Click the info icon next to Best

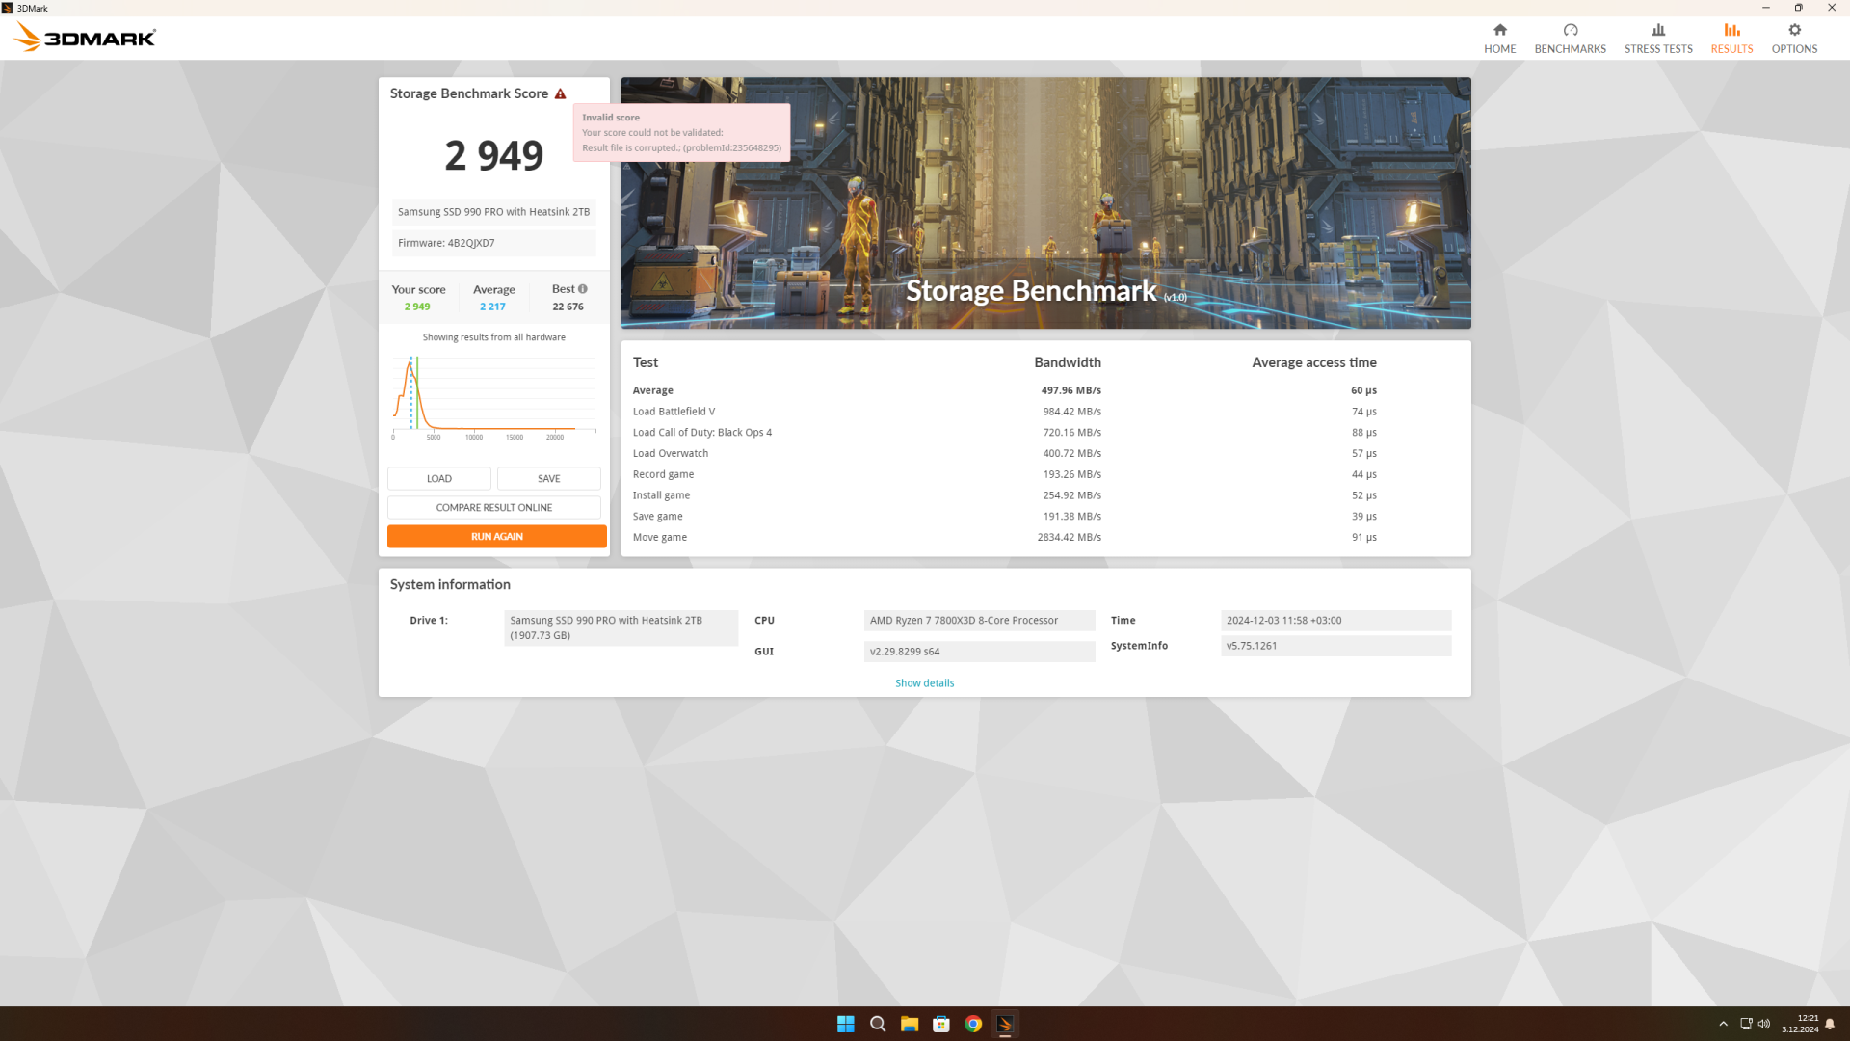pyautogui.click(x=583, y=289)
